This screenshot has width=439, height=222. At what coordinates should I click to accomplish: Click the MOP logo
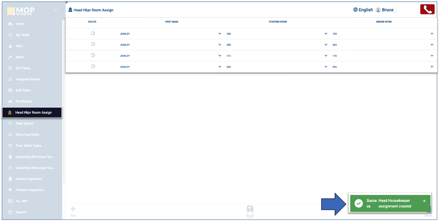pyautogui.click(x=21, y=11)
